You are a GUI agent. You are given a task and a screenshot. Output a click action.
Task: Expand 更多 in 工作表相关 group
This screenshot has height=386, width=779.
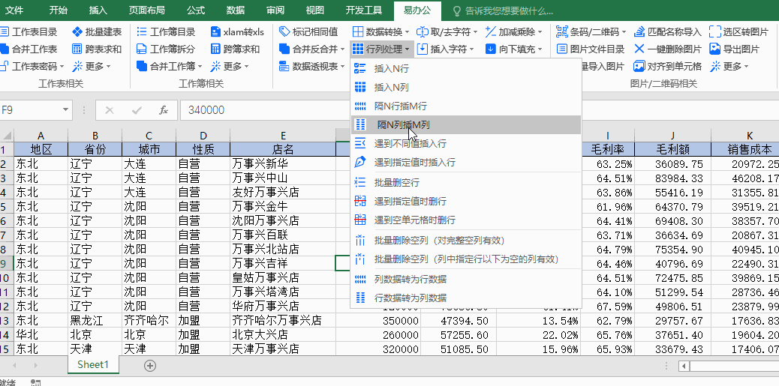pos(92,67)
